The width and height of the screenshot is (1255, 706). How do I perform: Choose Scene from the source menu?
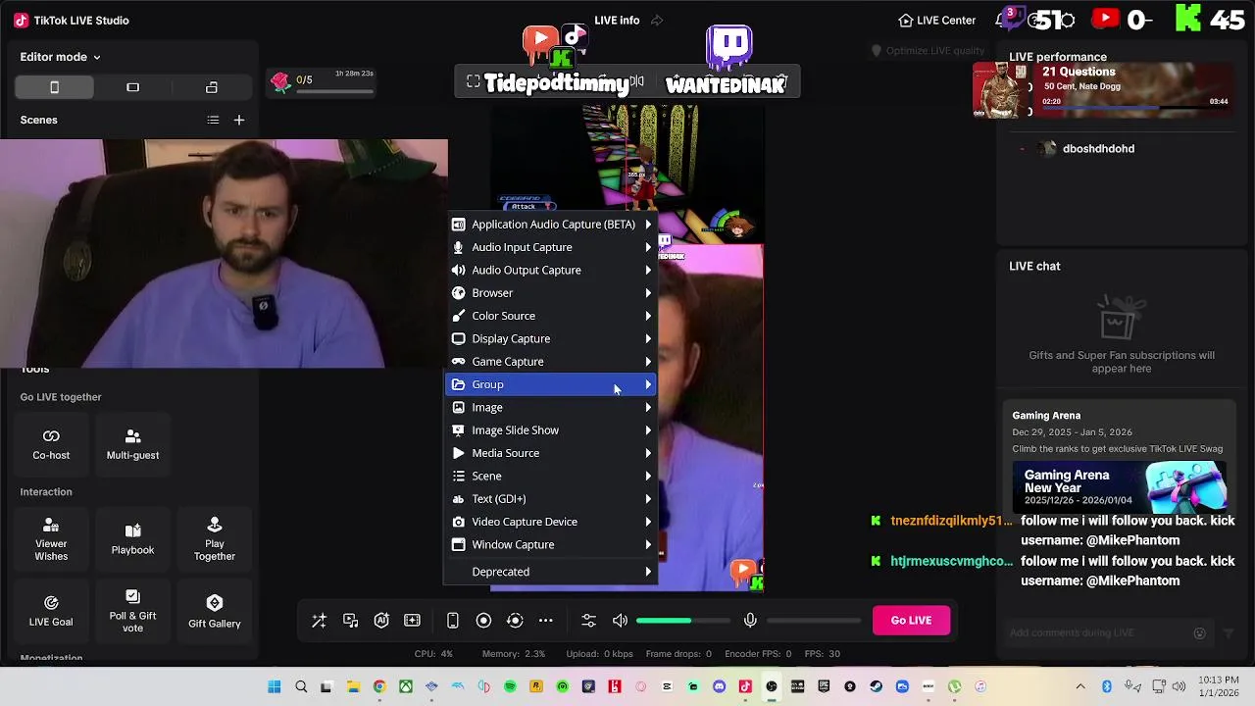(x=551, y=476)
